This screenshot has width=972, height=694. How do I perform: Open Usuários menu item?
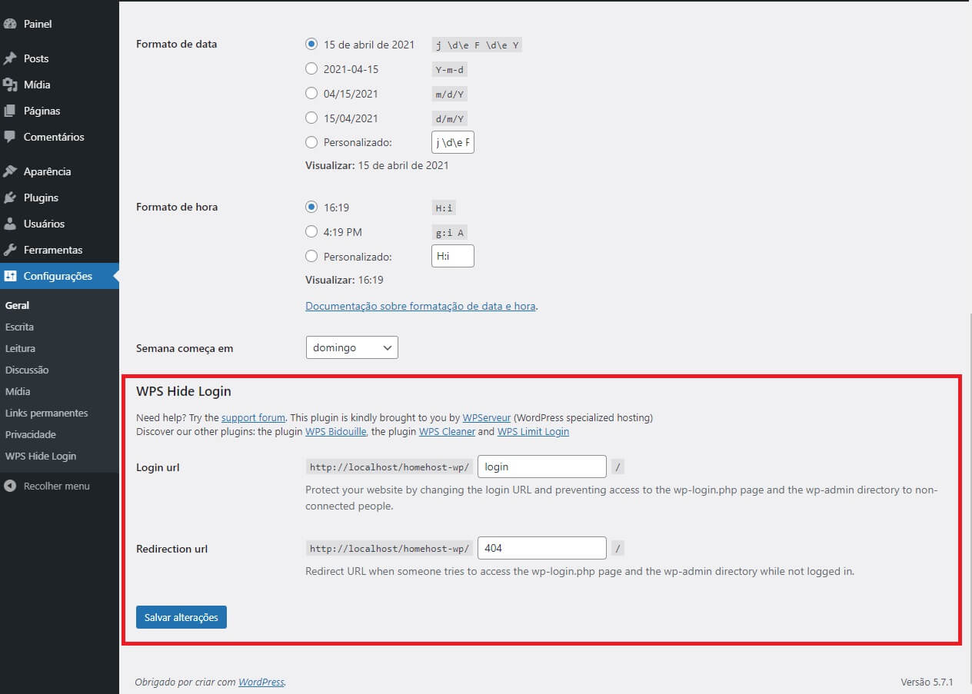coord(59,224)
